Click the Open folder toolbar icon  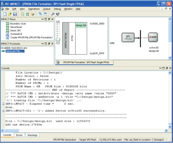click(x=10, y=14)
